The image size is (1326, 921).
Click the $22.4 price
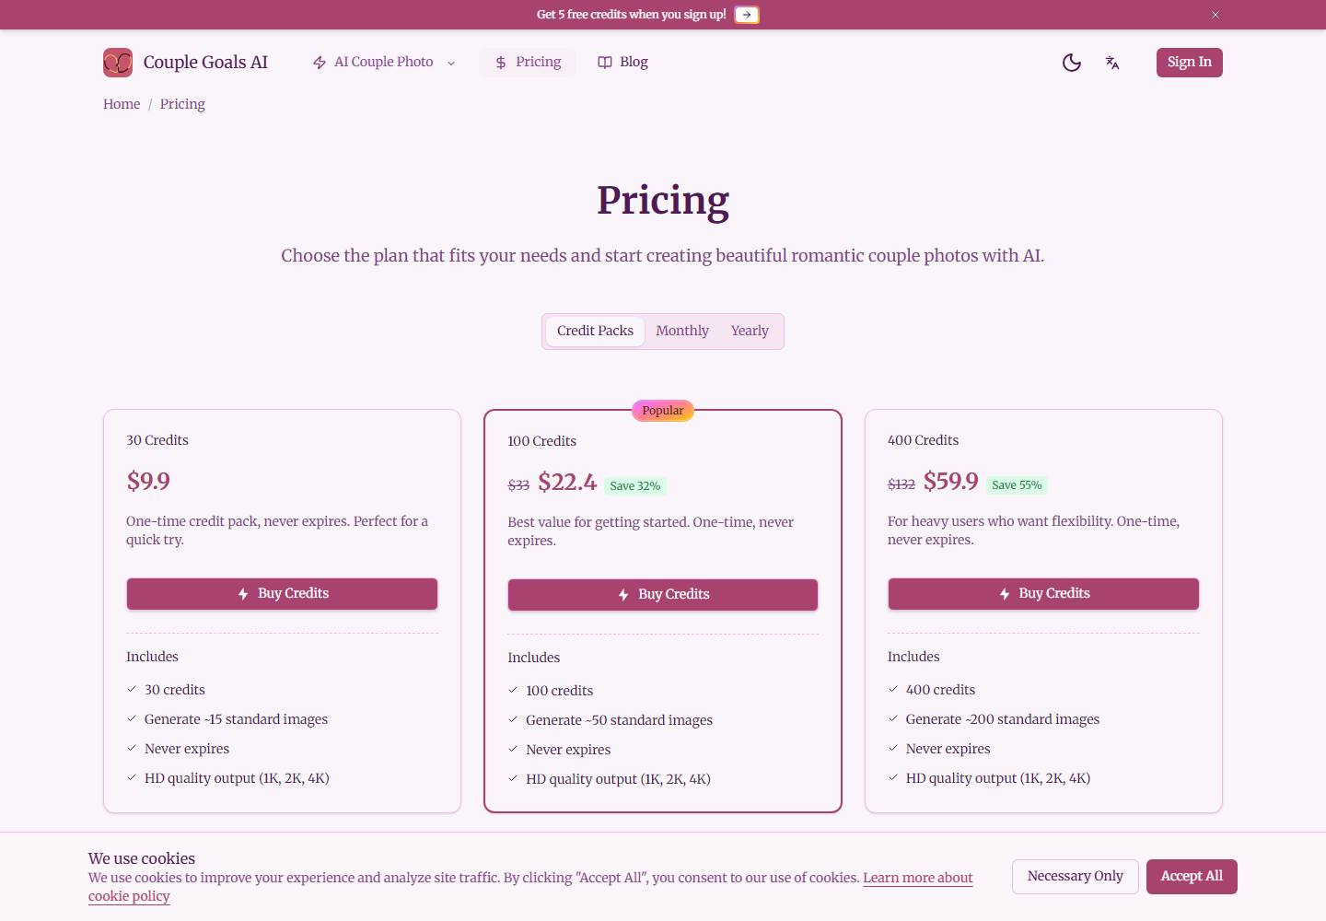567,482
